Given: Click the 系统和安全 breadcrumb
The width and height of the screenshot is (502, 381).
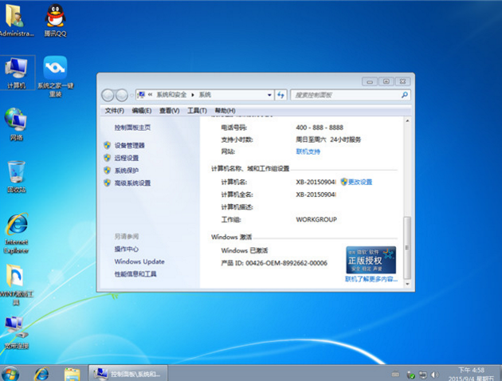Looking at the screenshot, I should (171, 95).
